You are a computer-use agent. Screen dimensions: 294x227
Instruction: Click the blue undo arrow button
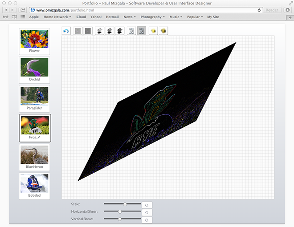tap(66, 31)
